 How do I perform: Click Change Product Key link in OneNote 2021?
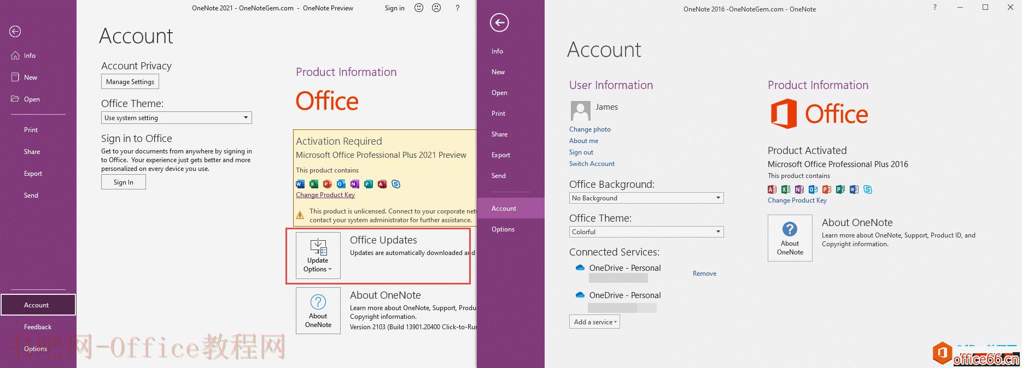[x=325, y=195]
